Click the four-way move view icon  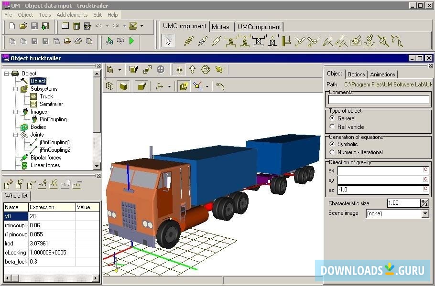pos(179,70)
